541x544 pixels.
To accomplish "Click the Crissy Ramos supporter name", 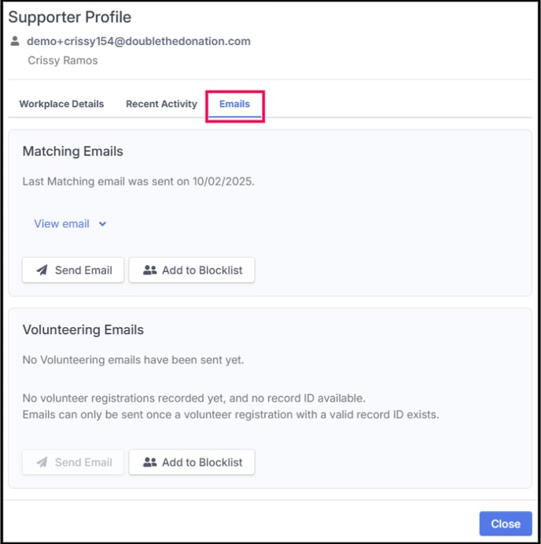I will click(x=63, y=60).
